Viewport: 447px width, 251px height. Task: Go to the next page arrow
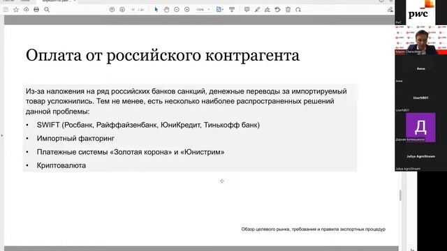122,10
